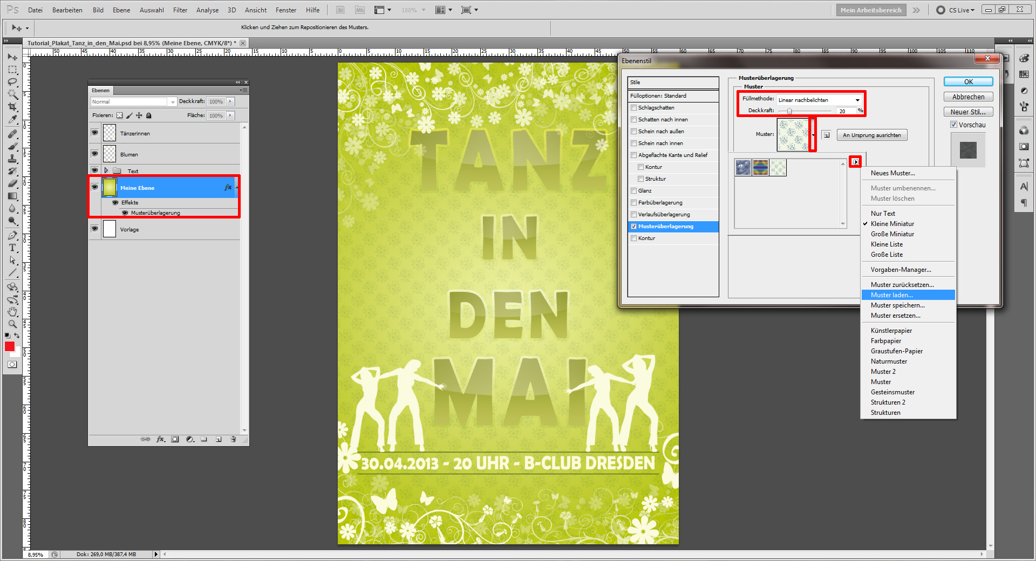The width and height of the screenshot is (1036, 561).
Task: Enable the Schlagschatten layer style
Action: pyautogui.click(x=634, y=107)
